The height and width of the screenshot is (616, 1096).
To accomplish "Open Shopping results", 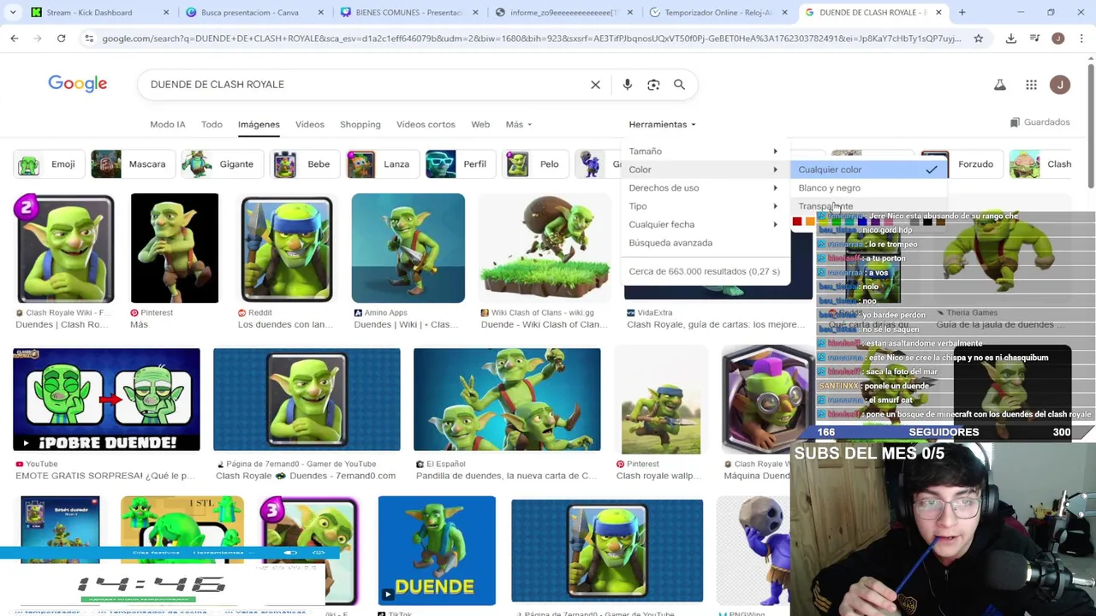I will coord(360,125).
